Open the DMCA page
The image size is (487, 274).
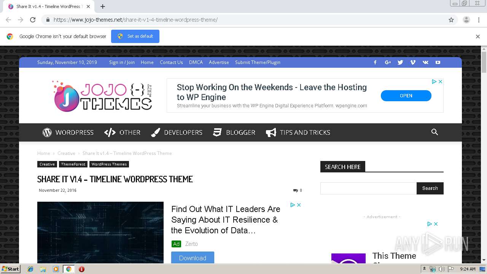tap(196, 62)
